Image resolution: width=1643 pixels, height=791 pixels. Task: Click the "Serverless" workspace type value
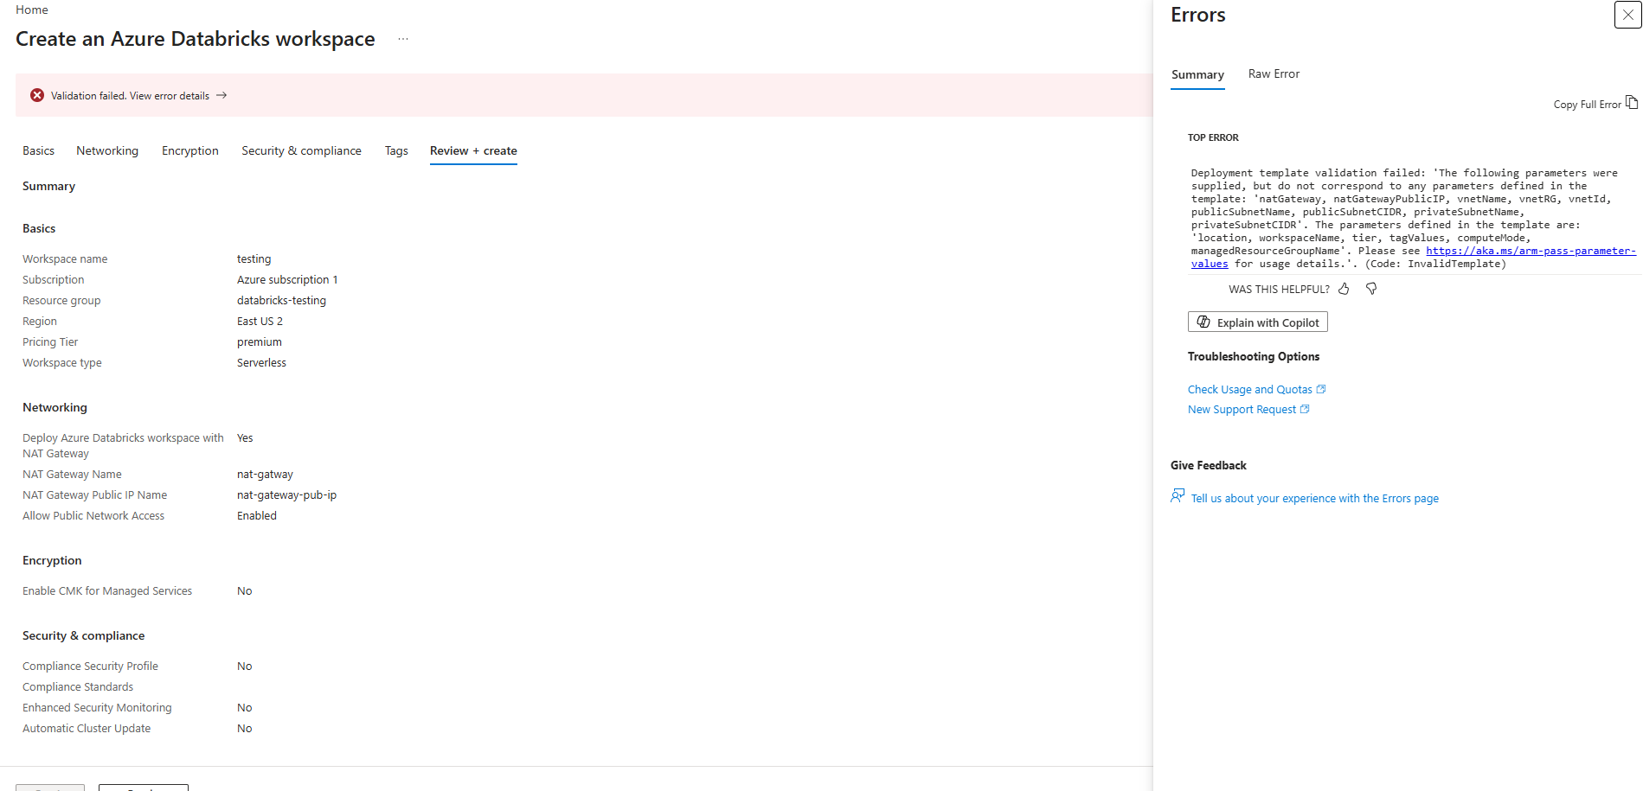tap(261, 363)
